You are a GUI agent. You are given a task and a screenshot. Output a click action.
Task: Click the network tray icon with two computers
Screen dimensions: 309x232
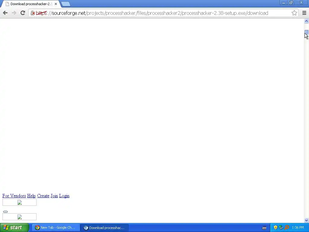[281, 228]
